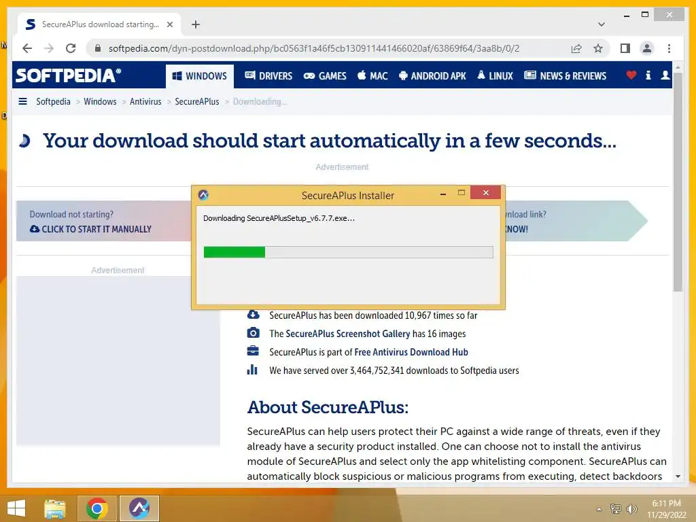Open the tab search chevron
The image size is (696, 522).
[x=602, y=24]
